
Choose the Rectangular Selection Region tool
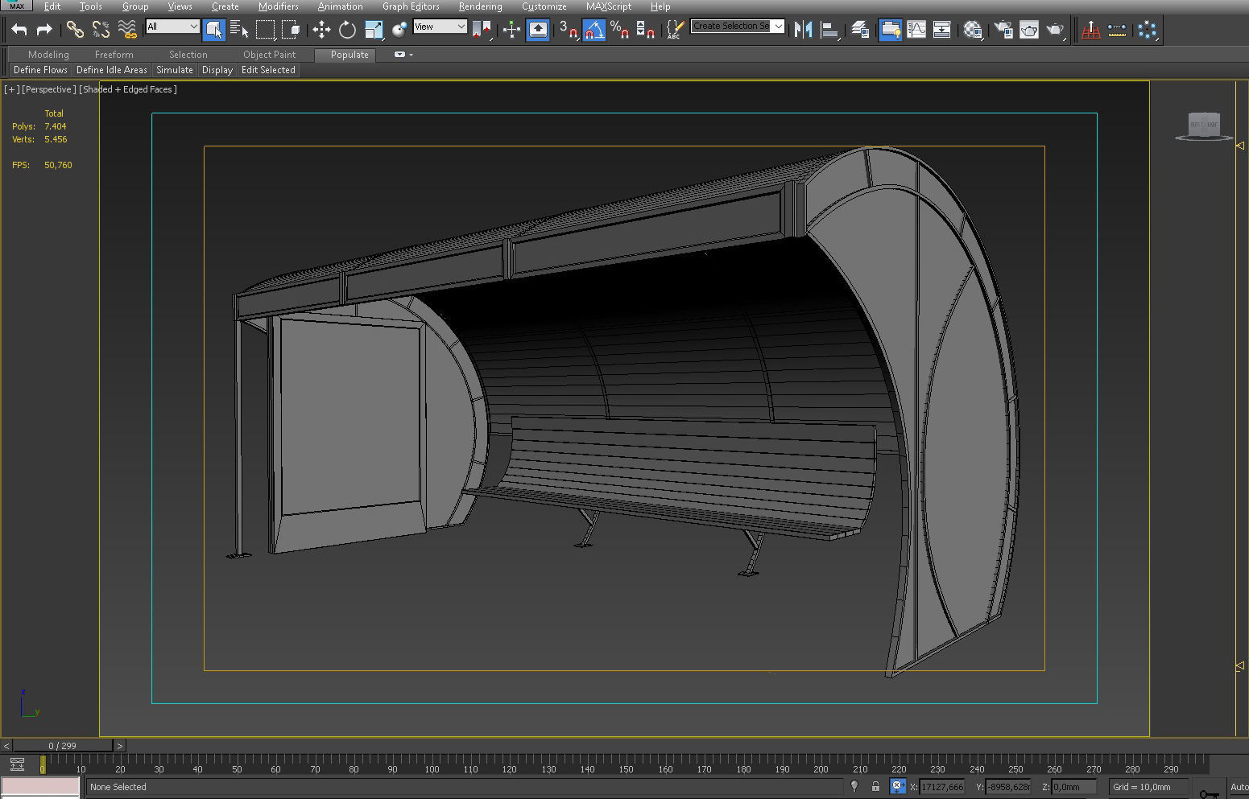[x=265, y=30]
